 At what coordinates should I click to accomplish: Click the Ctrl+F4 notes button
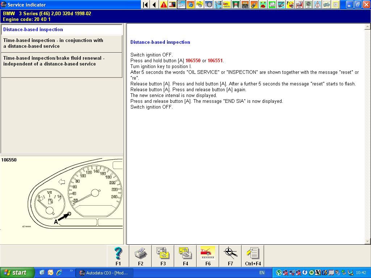[x=253, y=256]
